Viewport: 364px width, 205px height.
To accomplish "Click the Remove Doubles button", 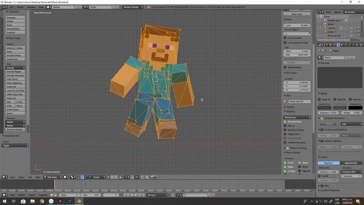I will [x=15, y=129].
